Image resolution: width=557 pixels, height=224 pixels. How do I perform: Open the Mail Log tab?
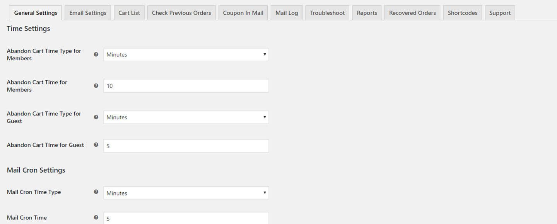click(x=287, y=13)
